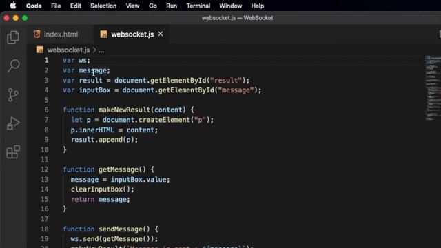The width and height of the screenshot is (441, 248).
Task: Click the 'makeNewResult' function name
Action: coord(124,110)
